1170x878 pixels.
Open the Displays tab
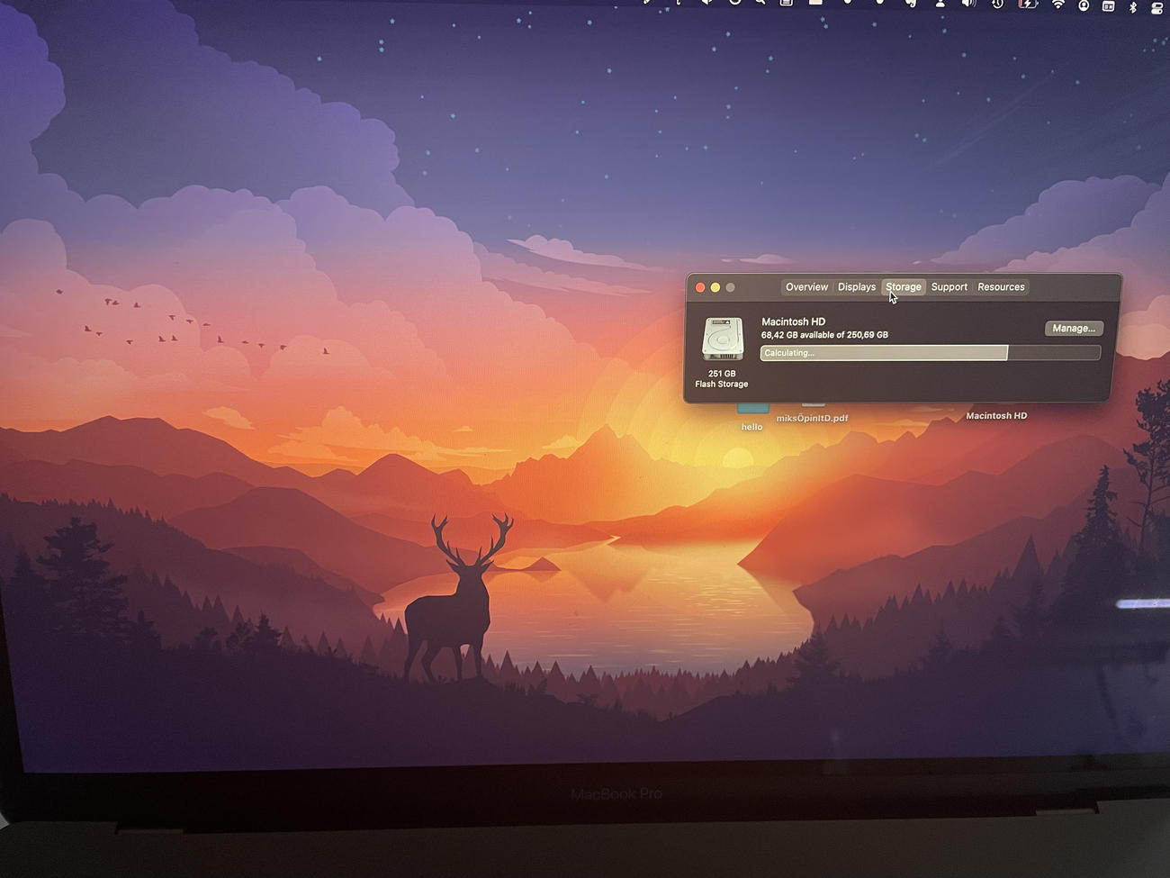(x=856, y=287)
